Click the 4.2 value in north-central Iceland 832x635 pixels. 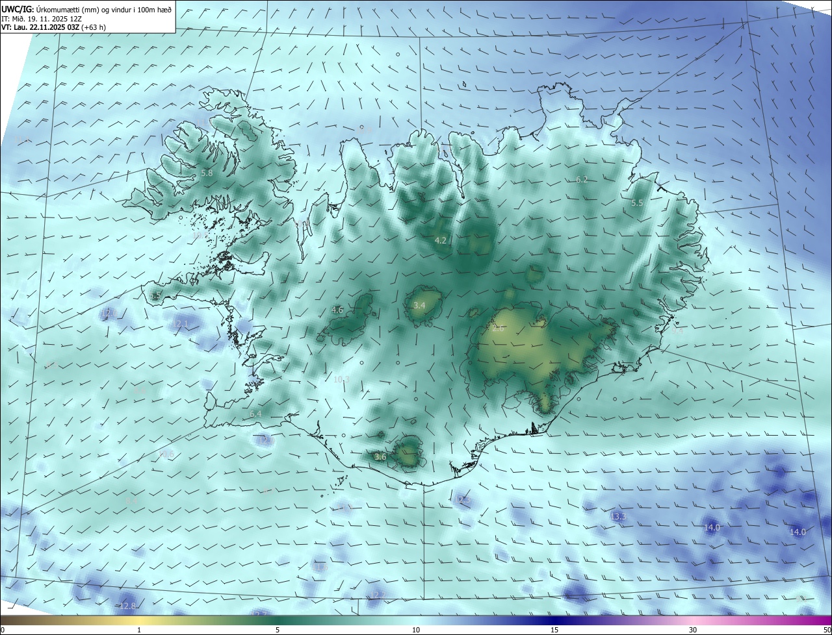(441, 240)
